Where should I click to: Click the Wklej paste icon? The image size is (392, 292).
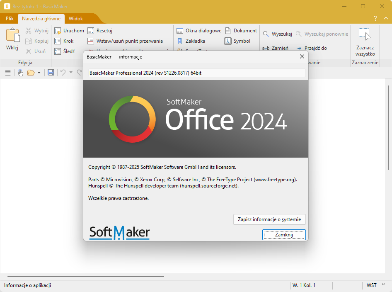pos(12,35)
